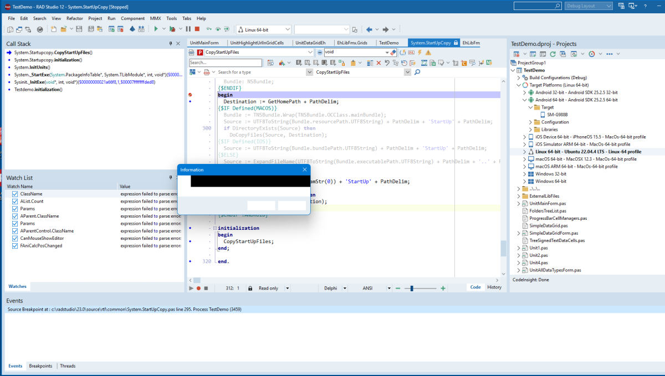Toggle the CanMouseShowEditor watch checkbox
665x376 pixels.
pyautogui.click(x=15, y=238)
